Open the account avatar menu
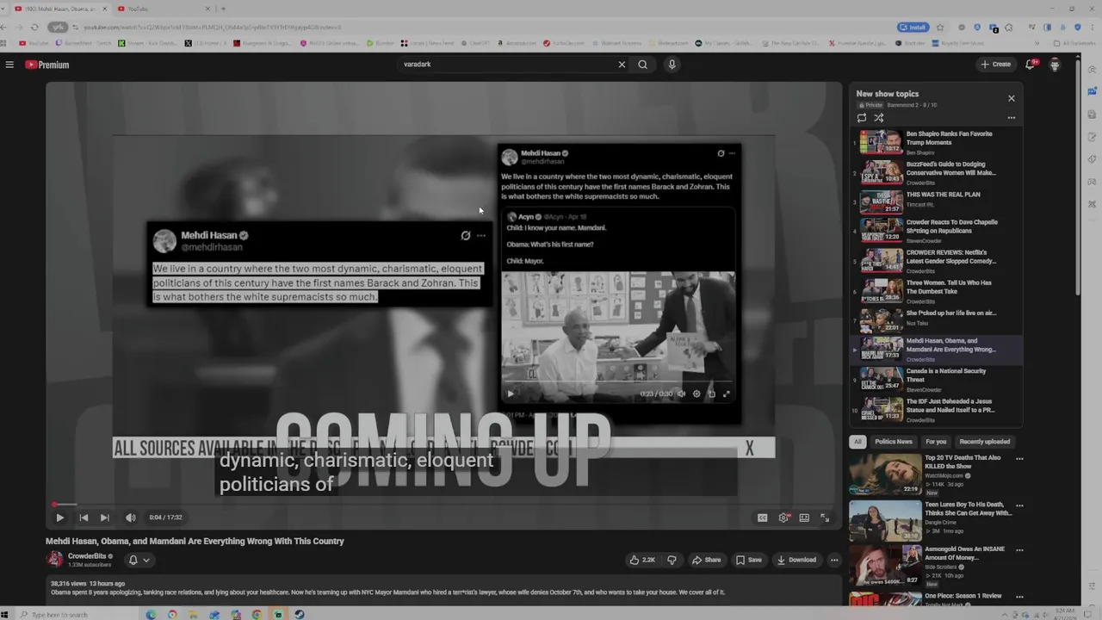 (1055, 65)
